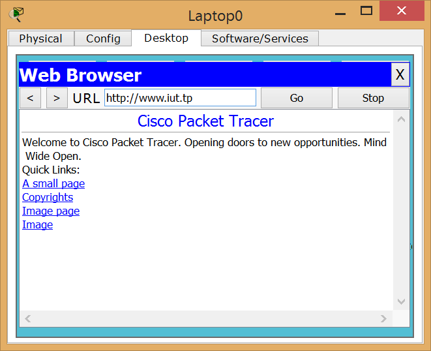This screenshot has width=431, height=351.
Task: Click the horizontal scrollbar track
Action: [x=205, y=318]
